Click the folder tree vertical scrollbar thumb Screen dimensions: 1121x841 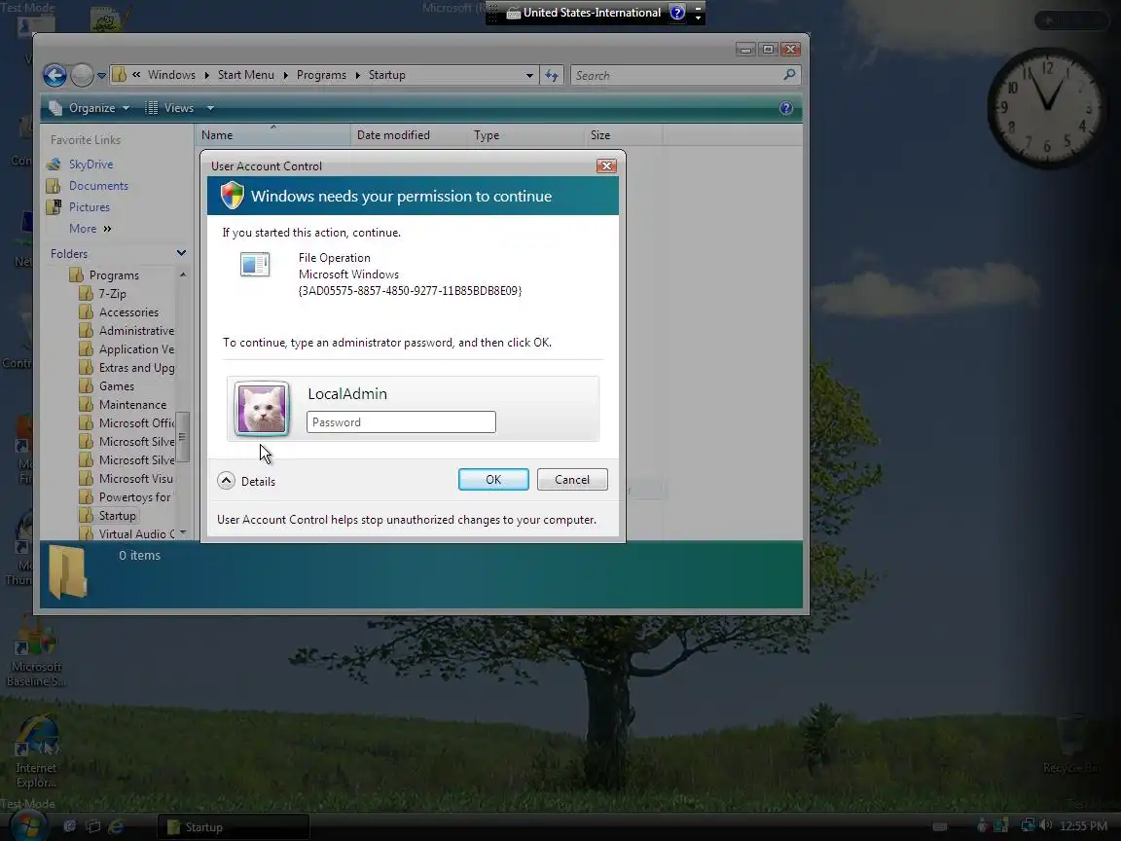[183, 437]
